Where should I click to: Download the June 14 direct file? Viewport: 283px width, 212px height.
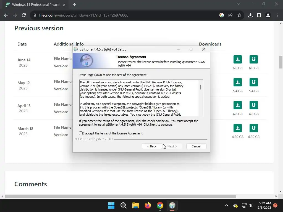[237, 59]
